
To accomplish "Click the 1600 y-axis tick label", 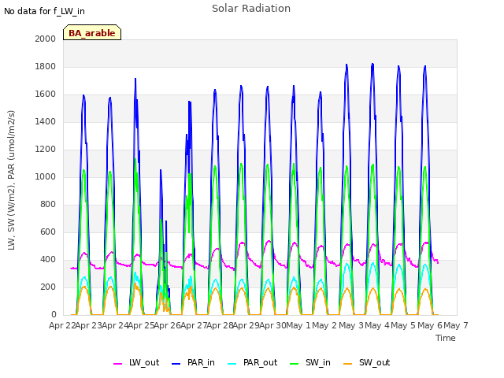I will click(46, 94).
